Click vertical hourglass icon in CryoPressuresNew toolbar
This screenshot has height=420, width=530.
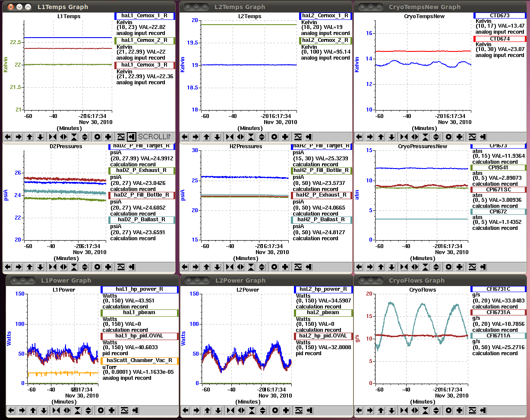coord(426,267)
